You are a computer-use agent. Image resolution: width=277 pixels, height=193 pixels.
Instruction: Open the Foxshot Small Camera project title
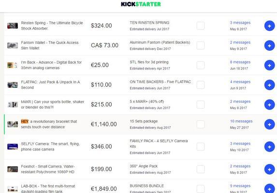click(x=48, y=169)
